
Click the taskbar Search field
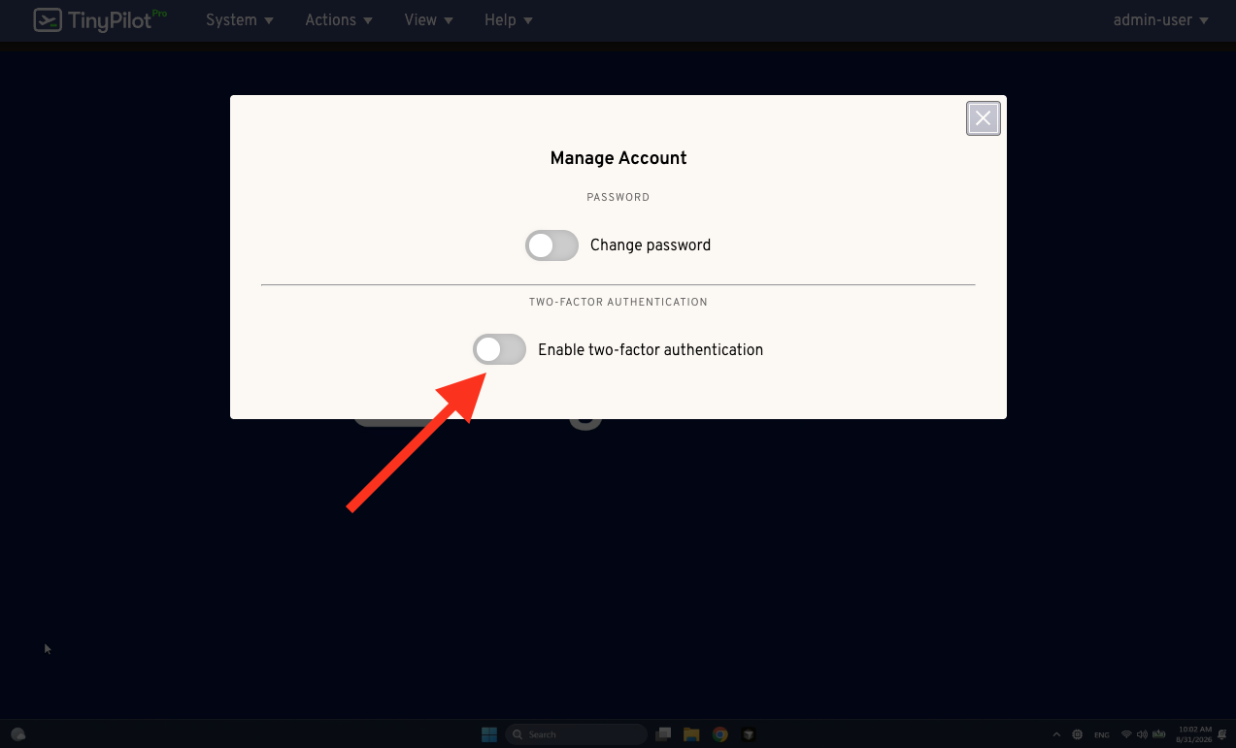click(x=576, y=734)
